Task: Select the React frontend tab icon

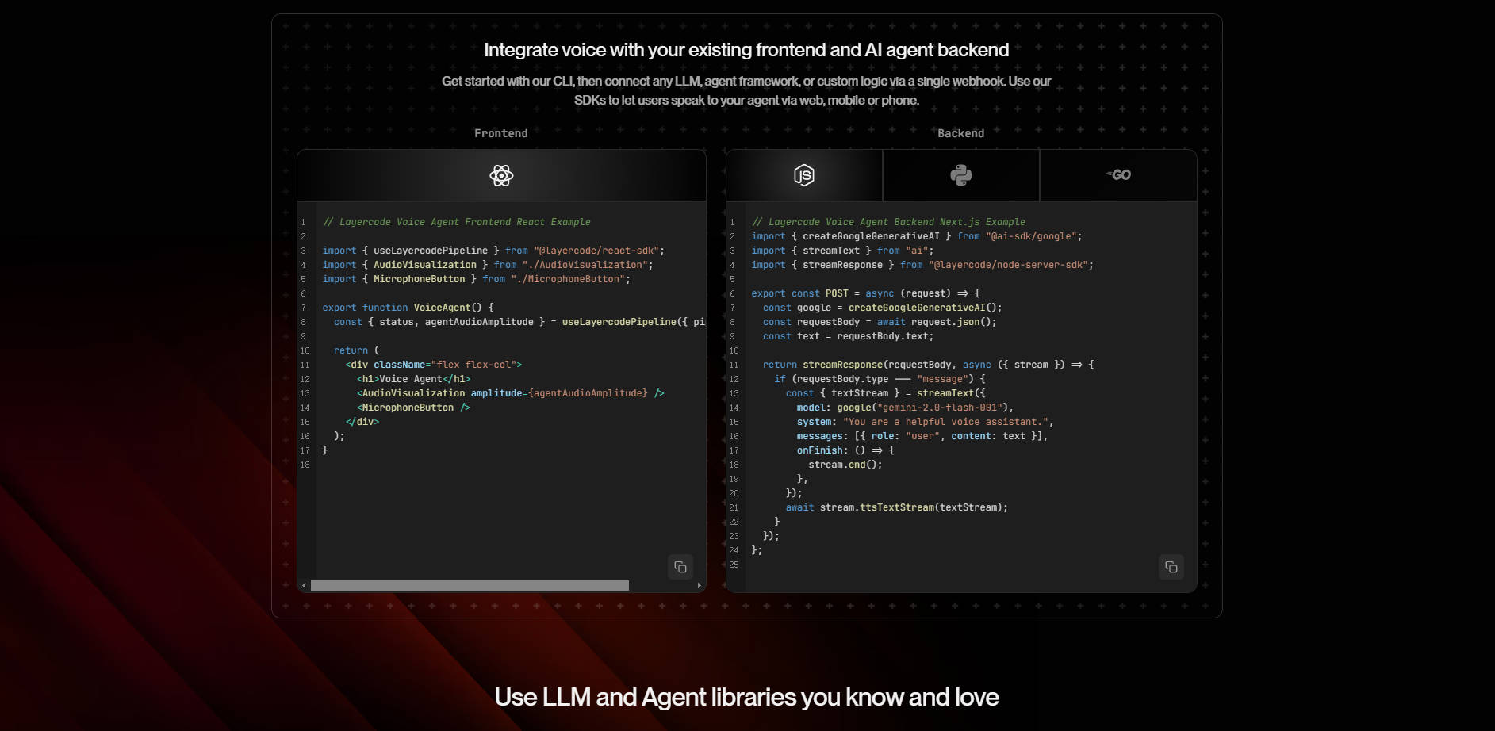Action: [501, 175]
